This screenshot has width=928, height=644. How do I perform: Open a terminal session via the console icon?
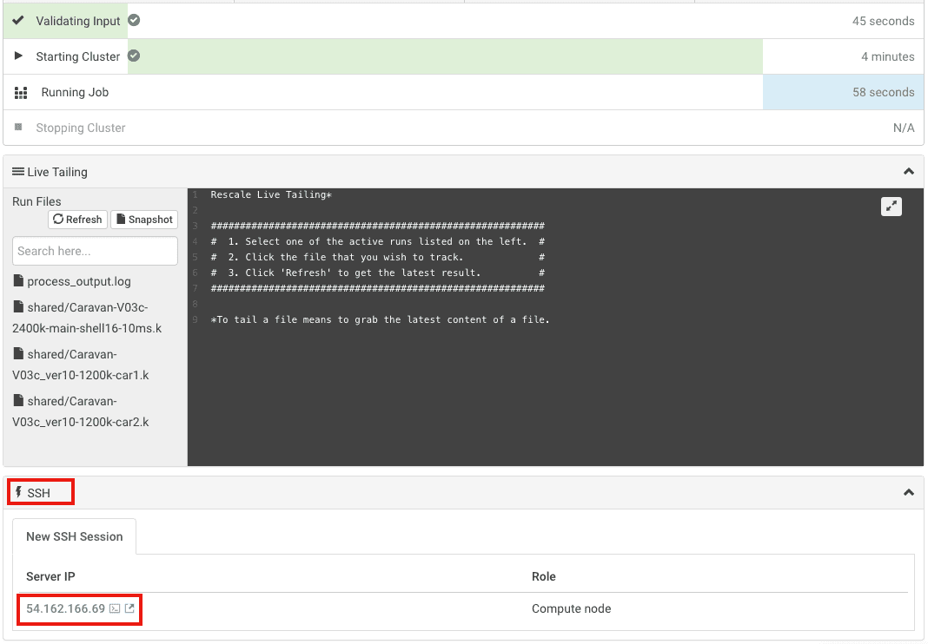click(115, 608)
